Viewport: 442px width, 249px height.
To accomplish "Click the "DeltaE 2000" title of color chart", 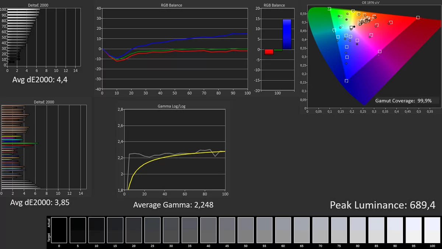I will tap(43, 102).
